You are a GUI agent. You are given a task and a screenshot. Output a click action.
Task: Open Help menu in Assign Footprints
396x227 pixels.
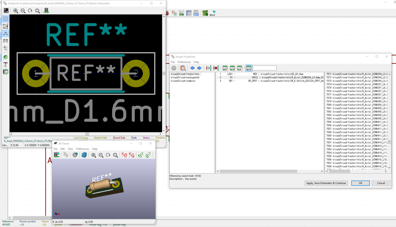coord(196,62)
